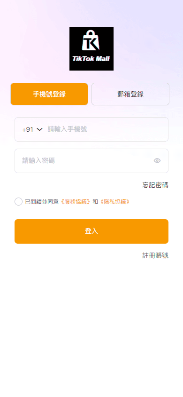This screenshot has width=183, height=397.
Task: Open the 忘記密碼 link
Action: [x=155, y=185]
